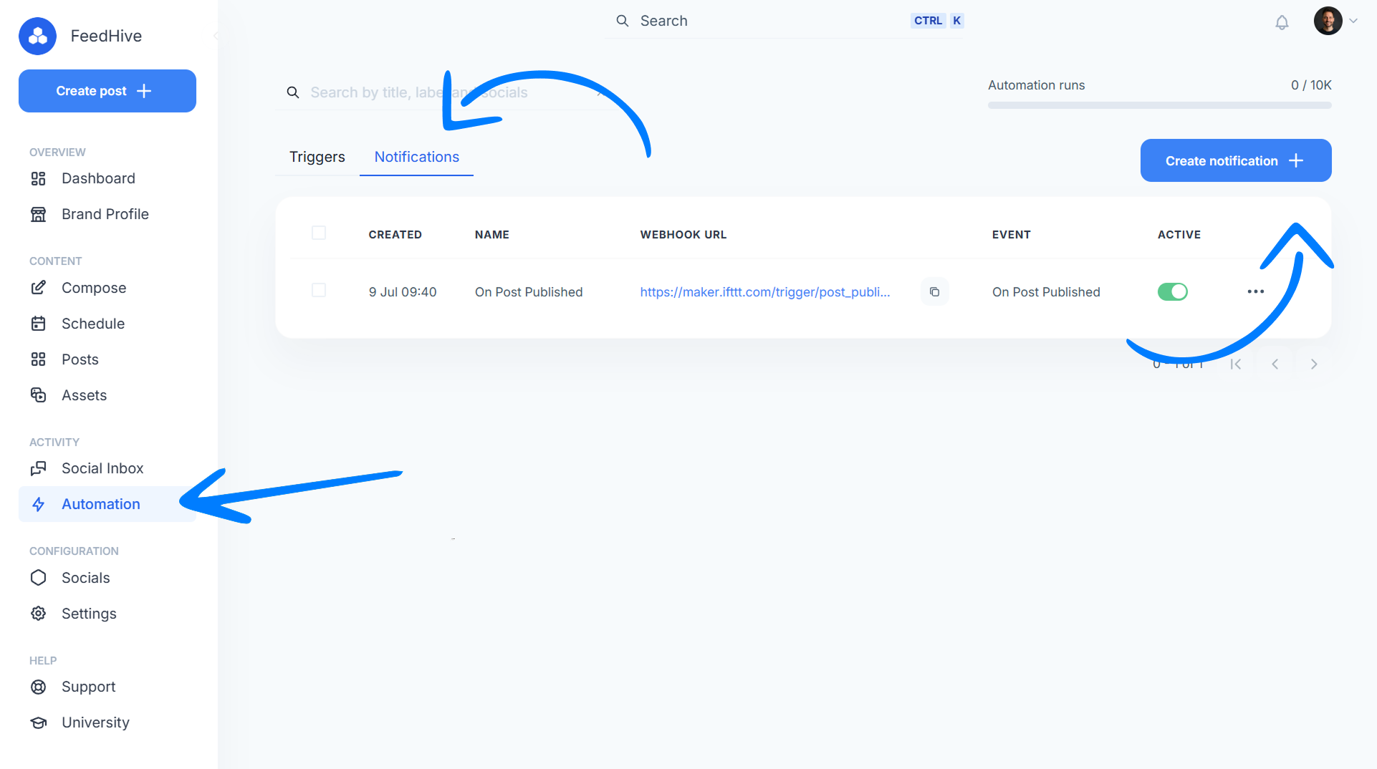
Task: Click the Create notification button
Action: click(1235, 160)
